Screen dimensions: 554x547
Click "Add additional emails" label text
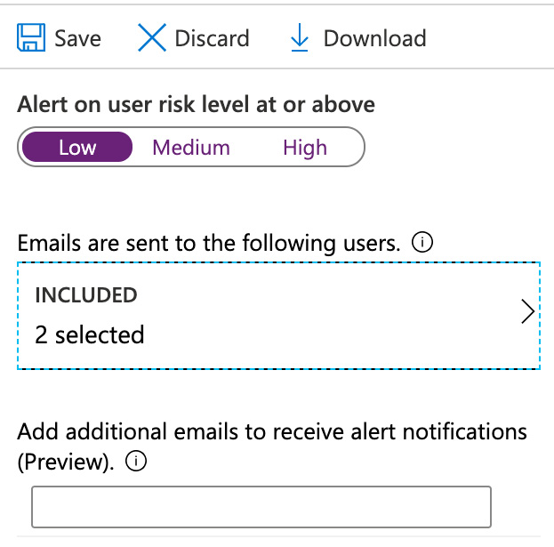coord(272,432)
